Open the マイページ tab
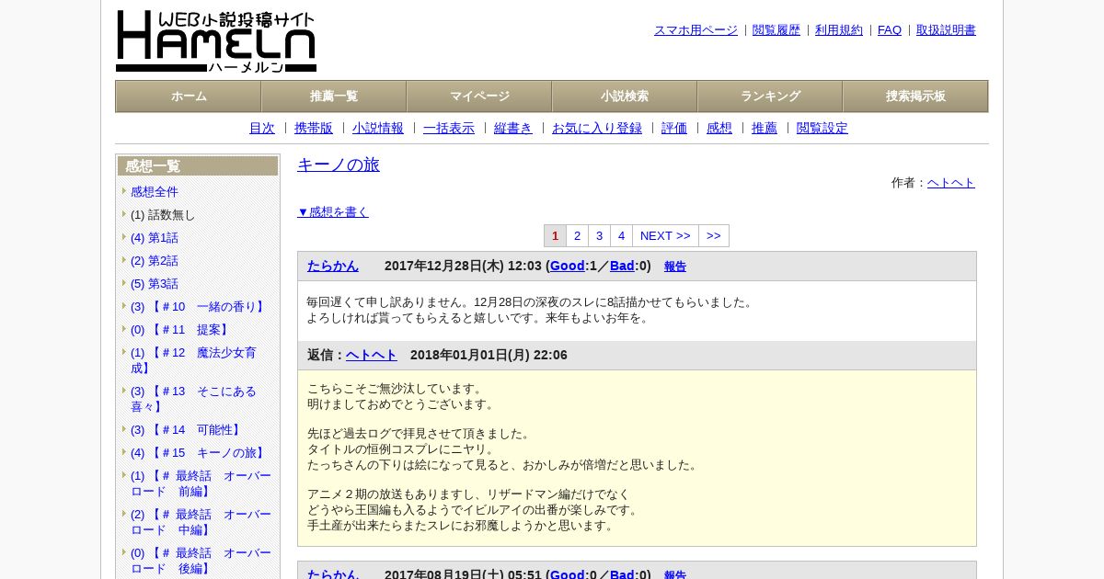Screen dimensions: 1104x579 [x=479, y=96]
